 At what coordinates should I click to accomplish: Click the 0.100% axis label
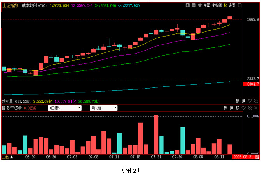253,116
